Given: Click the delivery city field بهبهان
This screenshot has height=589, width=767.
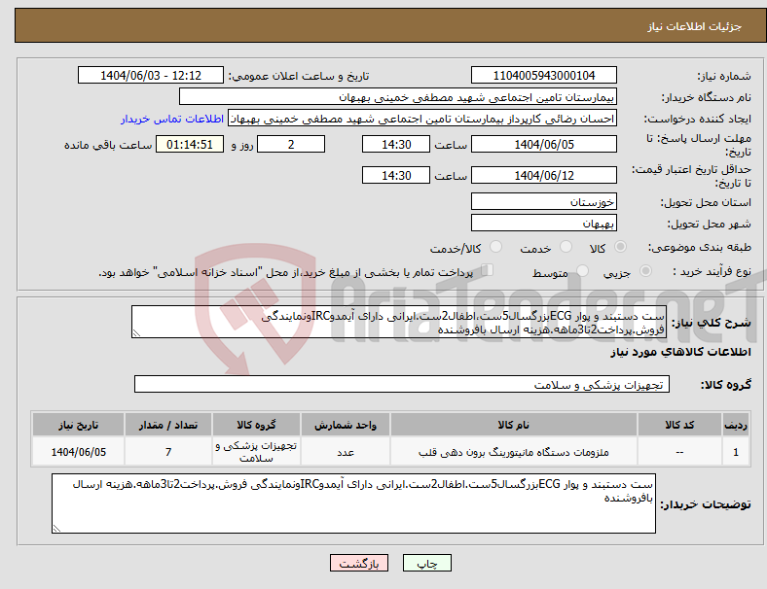Looking at the screenshot, I should tap(543, 224).
